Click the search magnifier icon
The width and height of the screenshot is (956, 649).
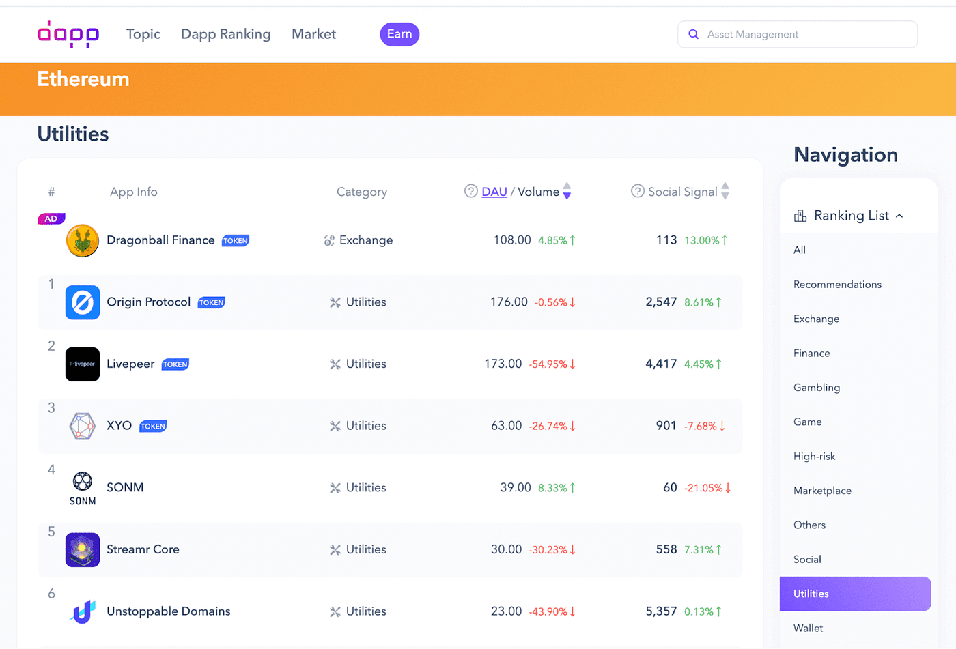coord(694,33)
